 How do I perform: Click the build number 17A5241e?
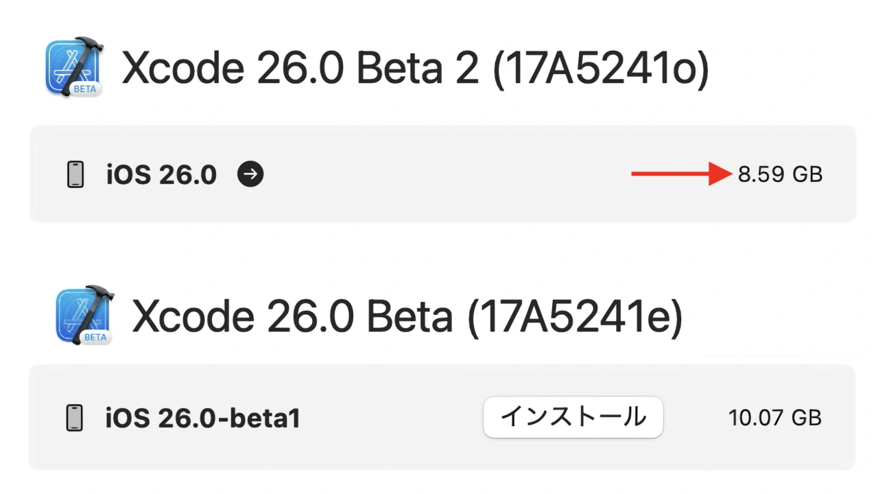click(575, 317)
